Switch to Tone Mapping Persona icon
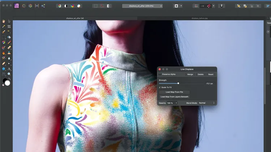 click(x=37, y=6)
